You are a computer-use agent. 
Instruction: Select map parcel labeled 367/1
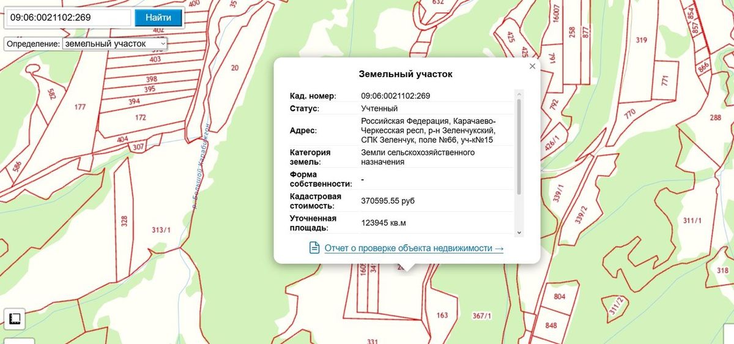pos(482,316)
